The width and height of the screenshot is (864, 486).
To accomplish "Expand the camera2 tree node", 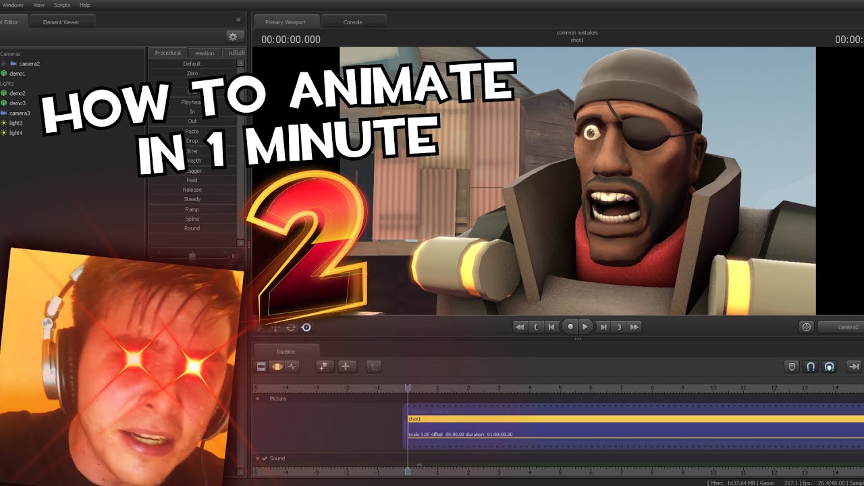I will click(4, 63).
